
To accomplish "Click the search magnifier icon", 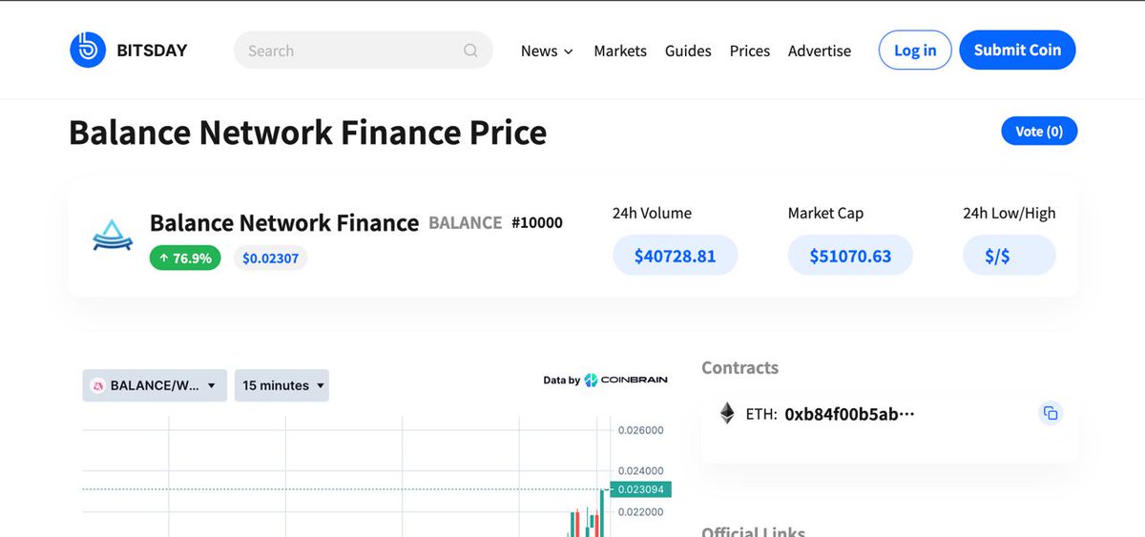I will tap(470, 51).
